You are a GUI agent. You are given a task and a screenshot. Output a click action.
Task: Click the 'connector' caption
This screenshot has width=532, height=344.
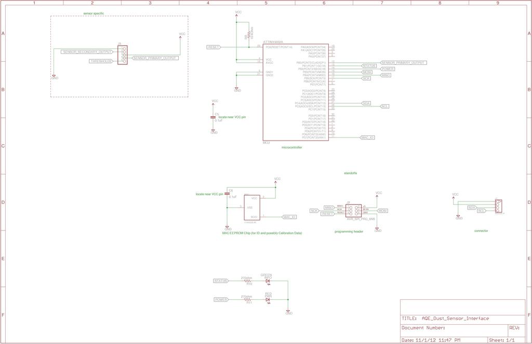pos(481,231)
